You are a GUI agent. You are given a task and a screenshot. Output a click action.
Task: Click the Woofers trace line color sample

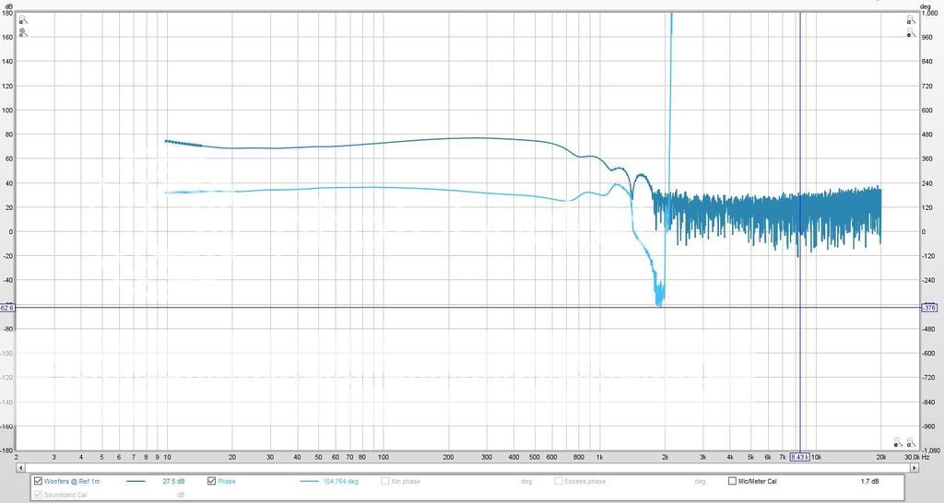point(136,482)
